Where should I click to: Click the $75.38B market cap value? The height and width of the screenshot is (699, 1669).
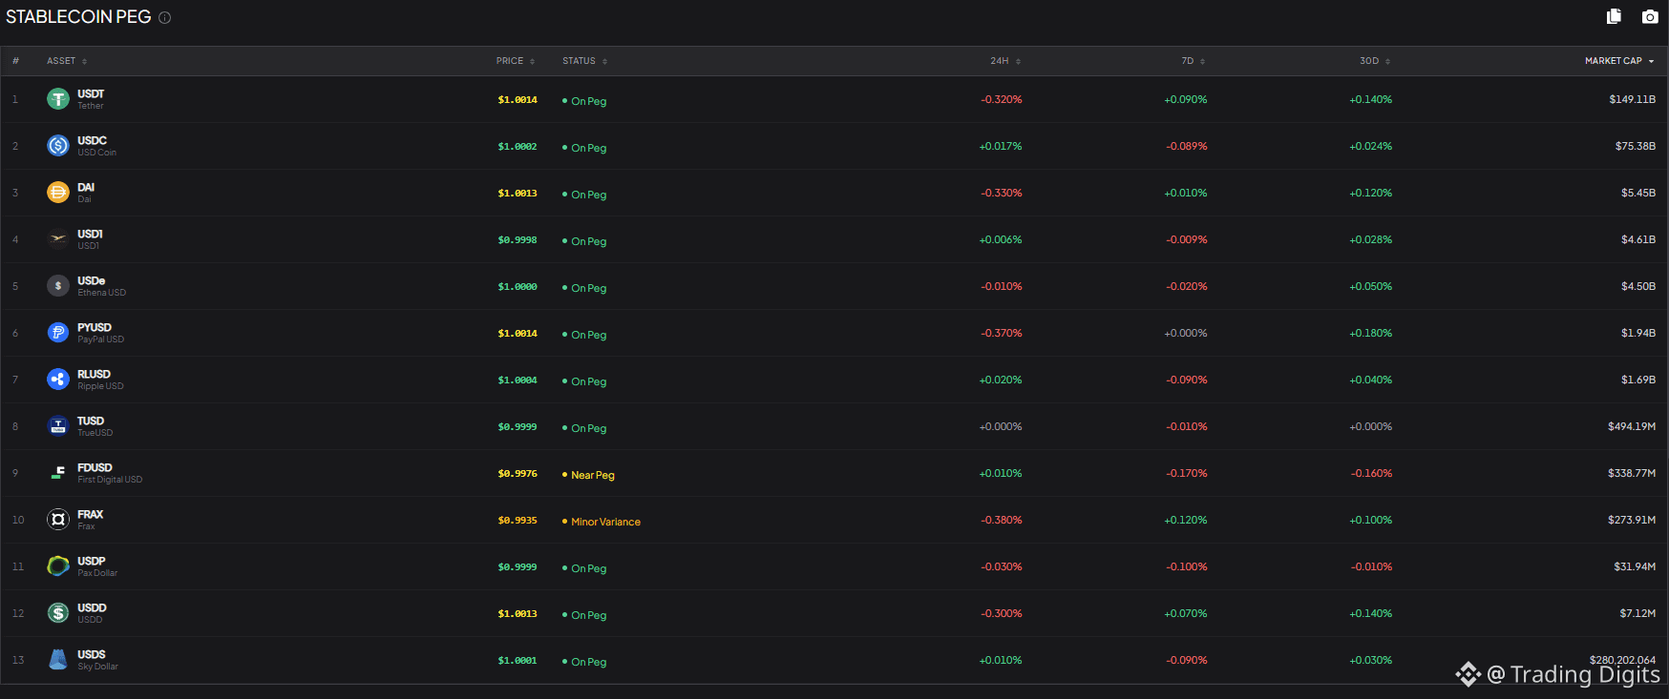(1635, 146)
